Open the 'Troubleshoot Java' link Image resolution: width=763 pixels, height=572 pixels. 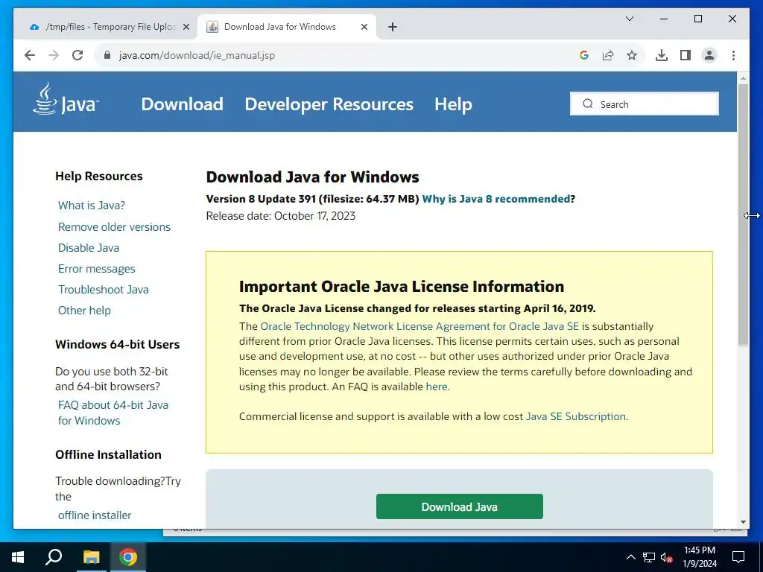pyautogui.click(x=103, y=290)
